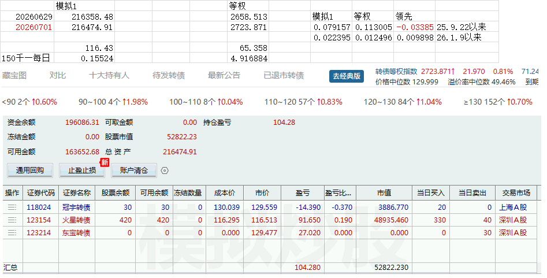Click the summary profit 104.280
The height and width of the screenshot is (278, 547).
tap(308, 268)
